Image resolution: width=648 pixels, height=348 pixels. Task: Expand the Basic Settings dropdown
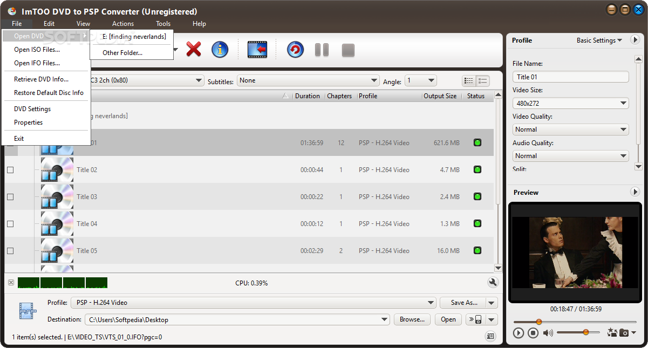[599, 40]
